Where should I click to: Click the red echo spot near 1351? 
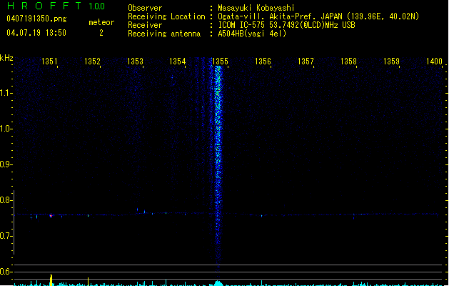coord(51,215)
